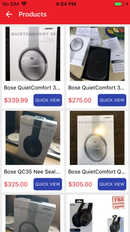Tap the battery indicator icon
Image resolution: width=130 pixels, height=232 pixels.
(x=119, y=4)
